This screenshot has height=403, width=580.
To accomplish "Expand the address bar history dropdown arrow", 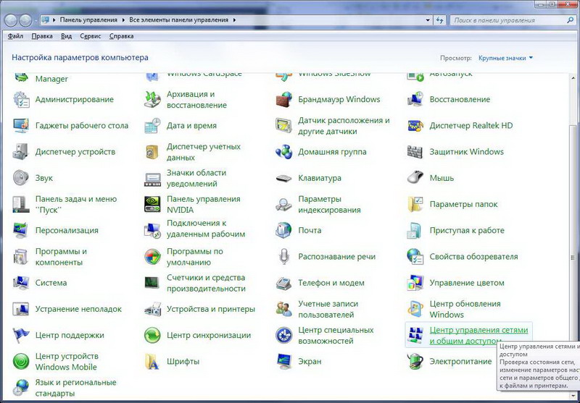I will 428,20.
